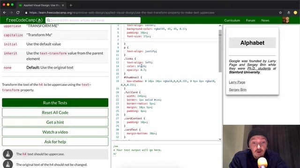Image resolution: width=300 pixels, height=168 pixels.
Task: Click flask icon beside original text test
Action: click(8, 164)
